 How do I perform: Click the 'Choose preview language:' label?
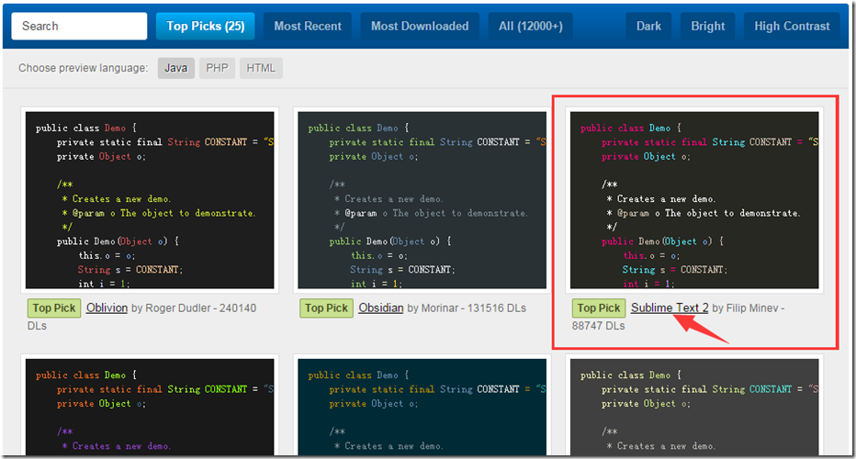83,68
